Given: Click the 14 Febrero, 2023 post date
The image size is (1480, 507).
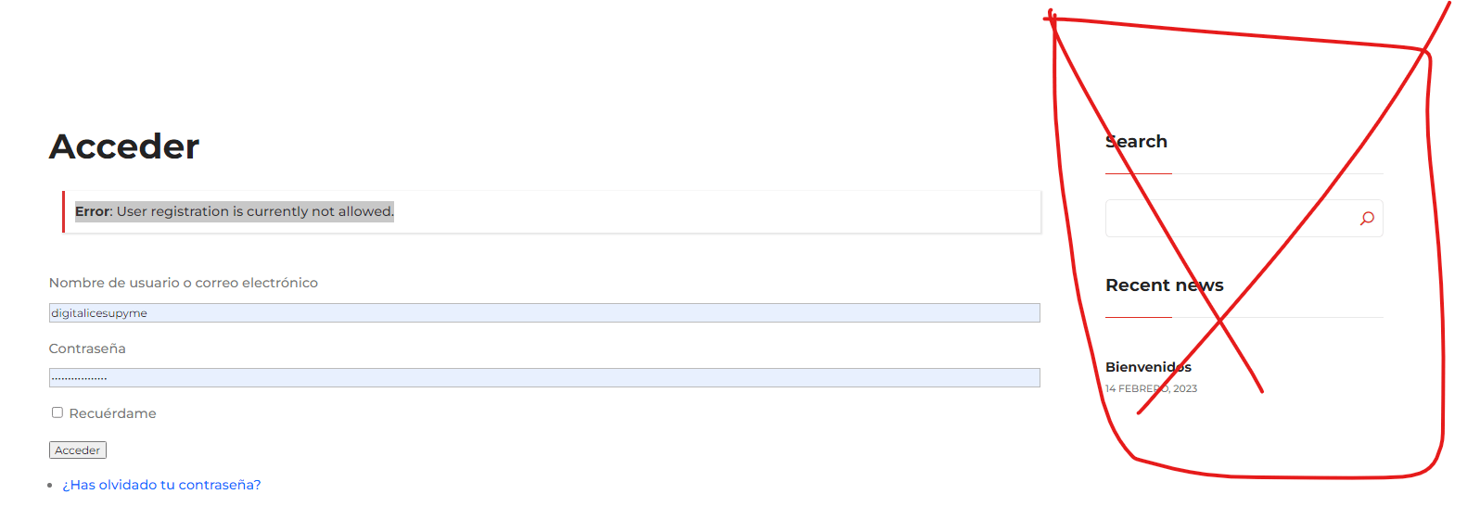Looking at the screenshot, I should point(1151,388).
